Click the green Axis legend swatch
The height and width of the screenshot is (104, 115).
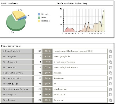39,17
